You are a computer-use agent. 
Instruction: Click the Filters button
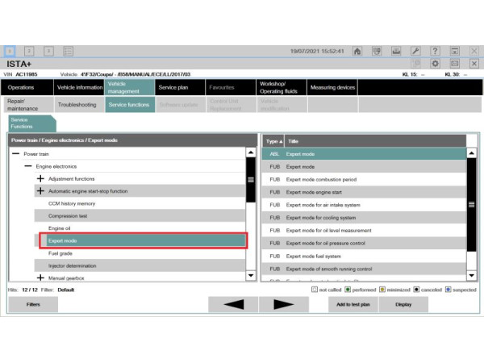pyautogui.click(x=33, y=305)
